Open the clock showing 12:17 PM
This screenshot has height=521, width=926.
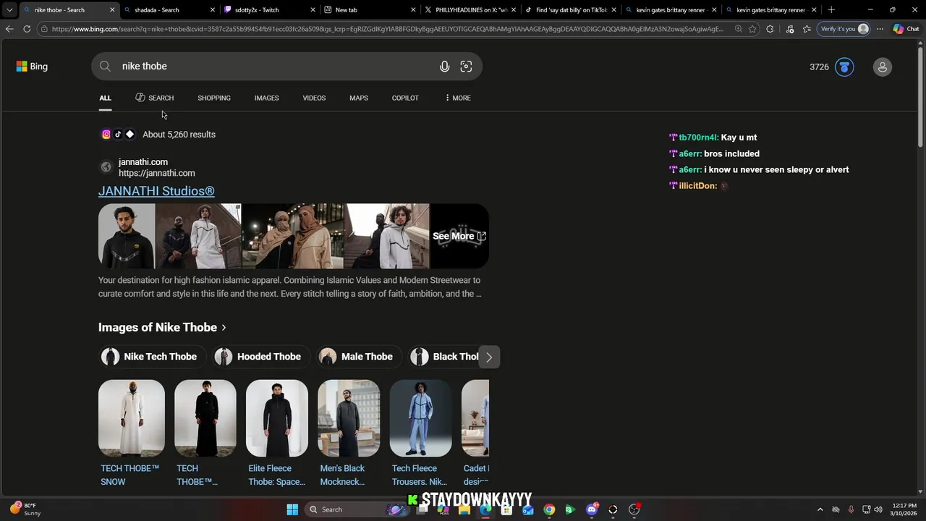coord(904,509)
